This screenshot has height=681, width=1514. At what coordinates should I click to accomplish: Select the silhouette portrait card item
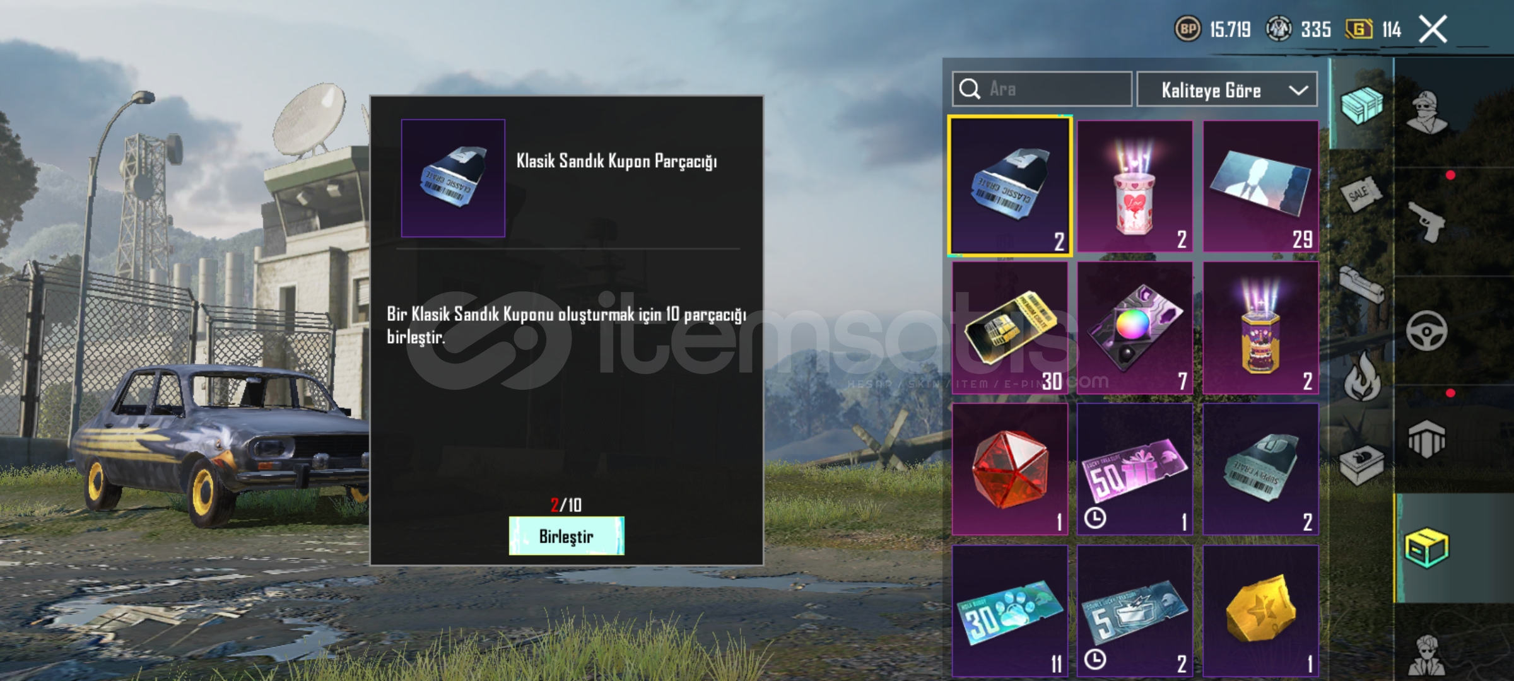point(1260,186)
